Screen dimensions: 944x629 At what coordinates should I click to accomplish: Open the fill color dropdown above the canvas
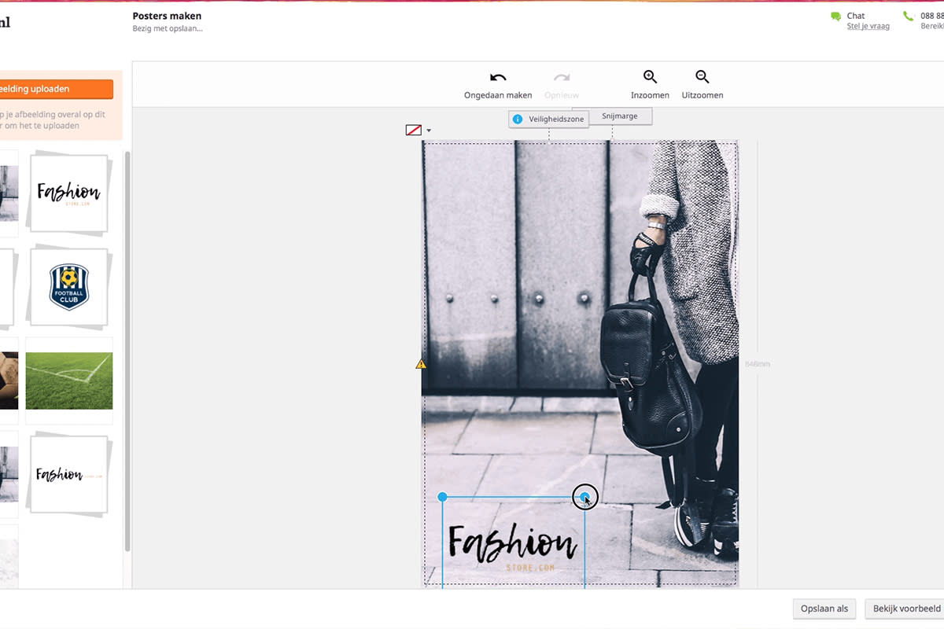[x=428, y=130]
